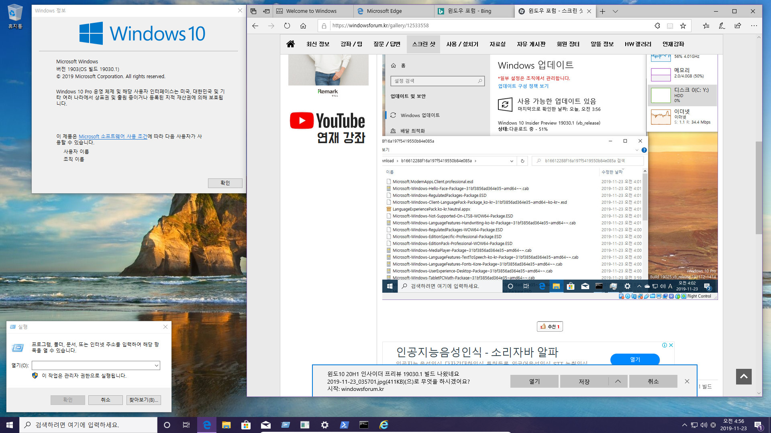Viewport: 771px width, 433px height.
Task: Go to Edge home page icon
Action: point(303,26)
